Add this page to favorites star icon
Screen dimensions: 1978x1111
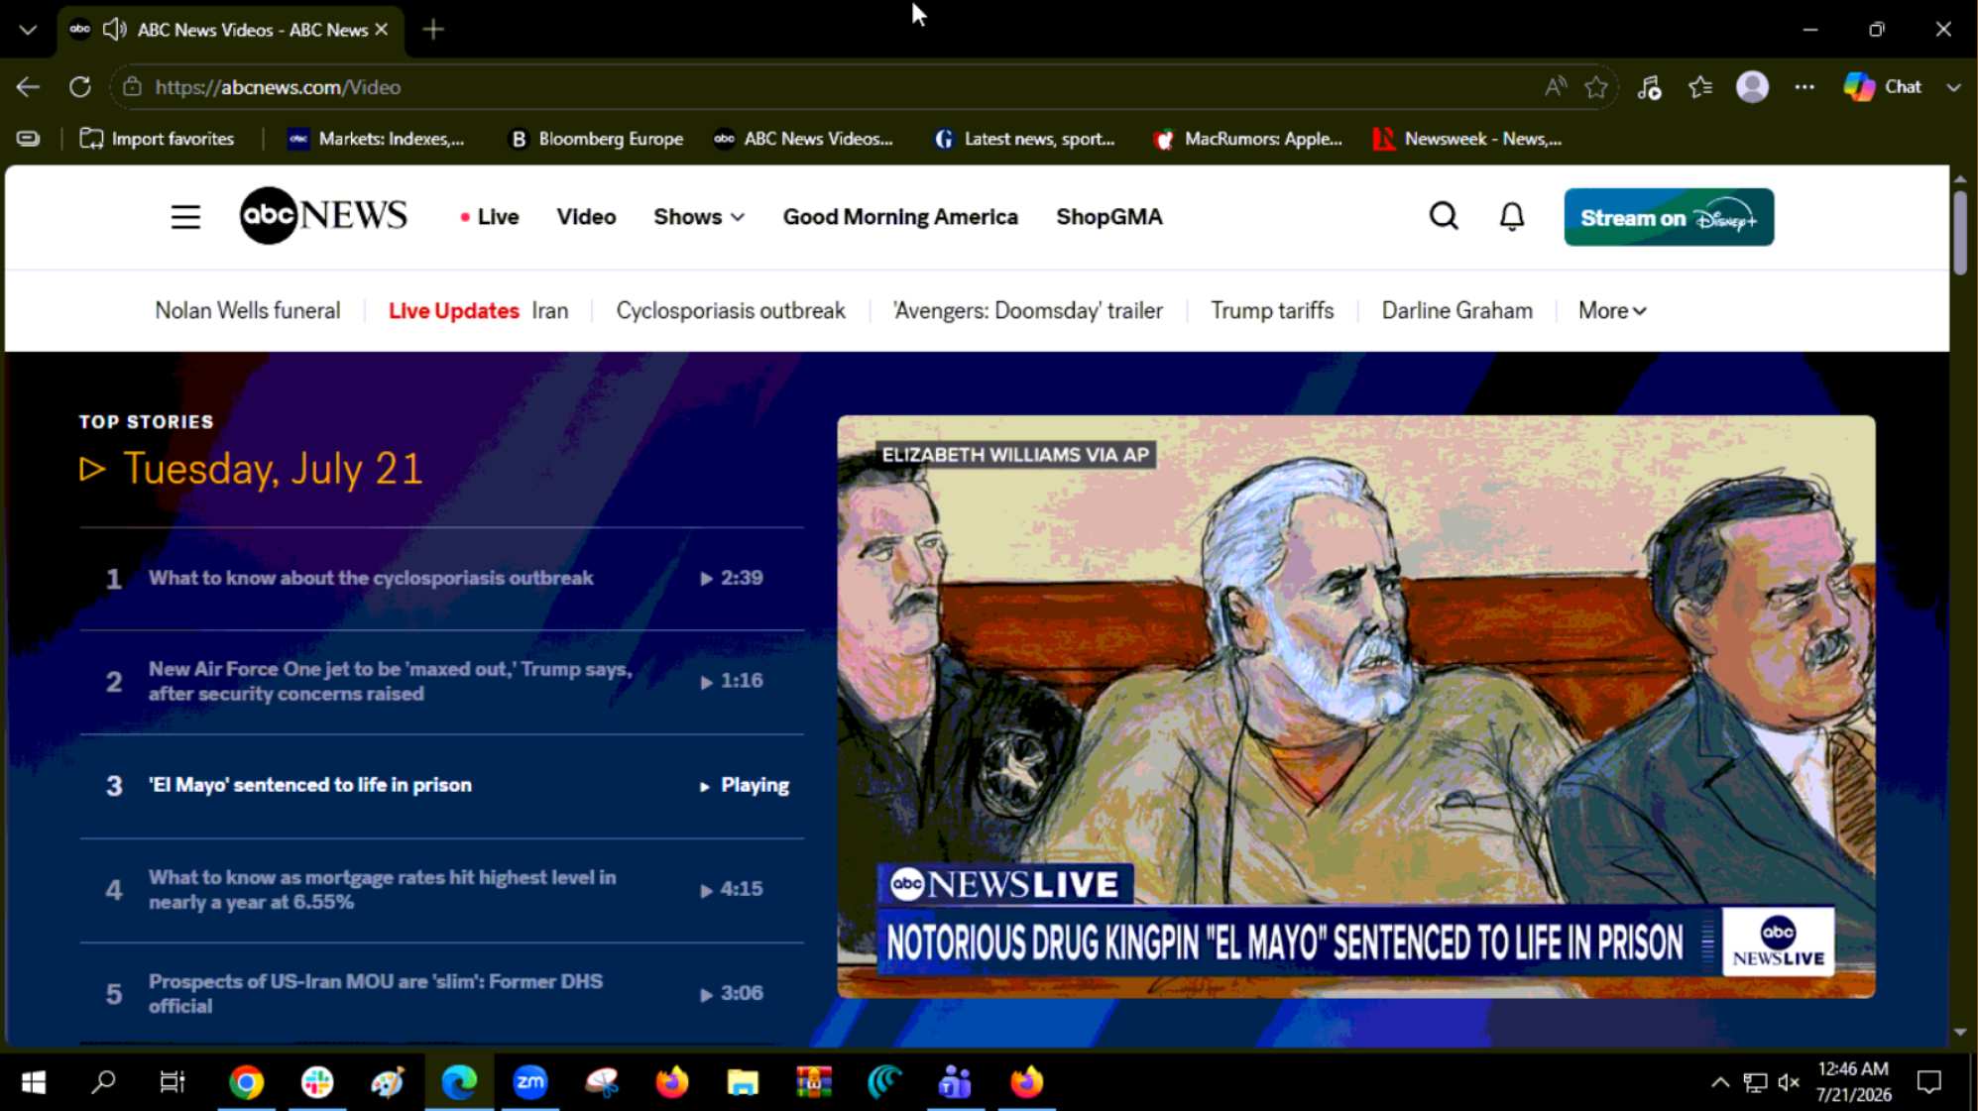(1596, 87)
